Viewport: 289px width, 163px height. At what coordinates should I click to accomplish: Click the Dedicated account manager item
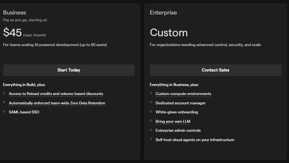(180, 103)
